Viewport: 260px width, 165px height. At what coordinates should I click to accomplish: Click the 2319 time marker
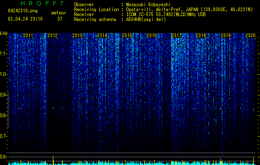(x=226, y=35)
